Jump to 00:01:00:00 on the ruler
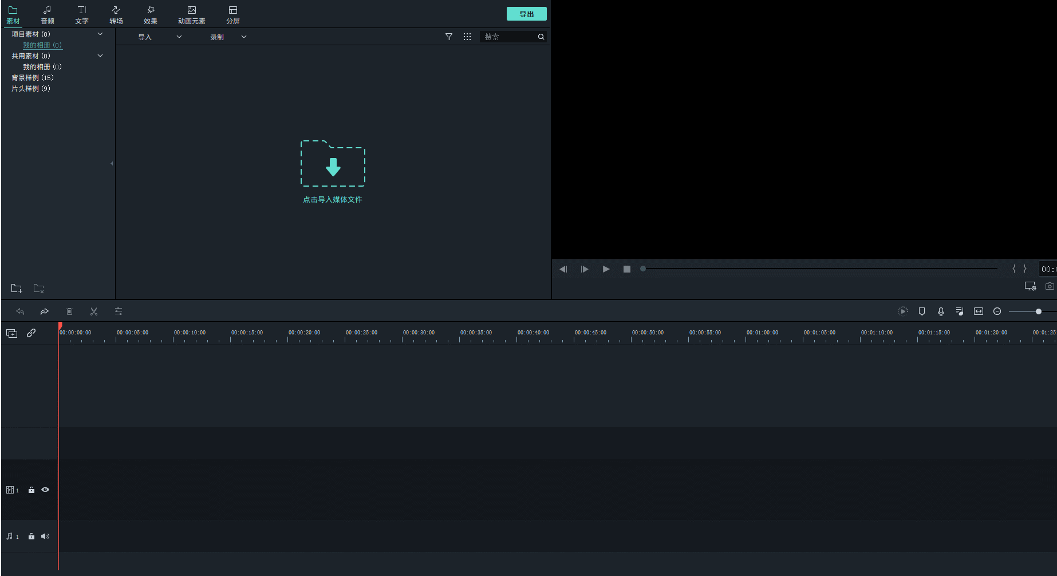Screen dimensions: 1057x576 coord(762,333)
